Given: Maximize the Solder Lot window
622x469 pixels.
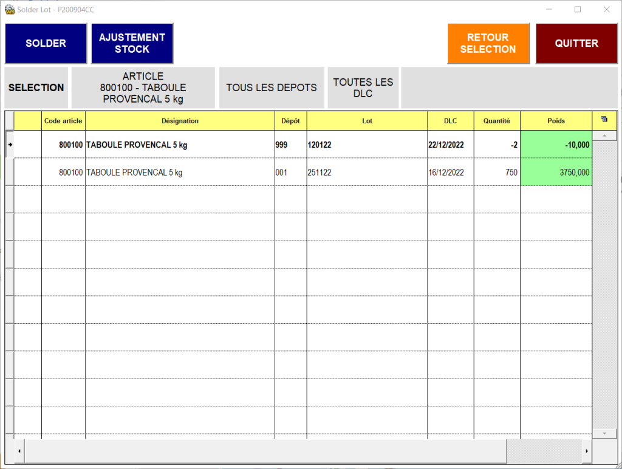Looking at the screenshot, I should pyautogui.click(x=578, y=10).
